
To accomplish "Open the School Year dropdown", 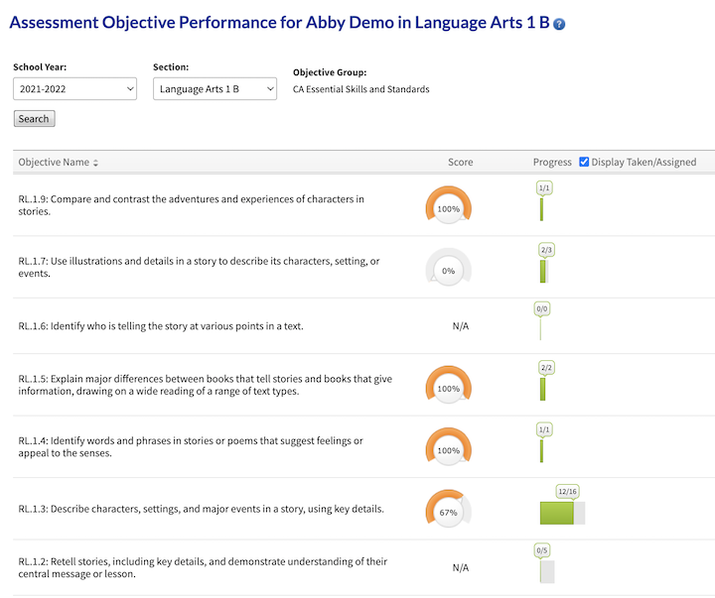I will [75, 89].
